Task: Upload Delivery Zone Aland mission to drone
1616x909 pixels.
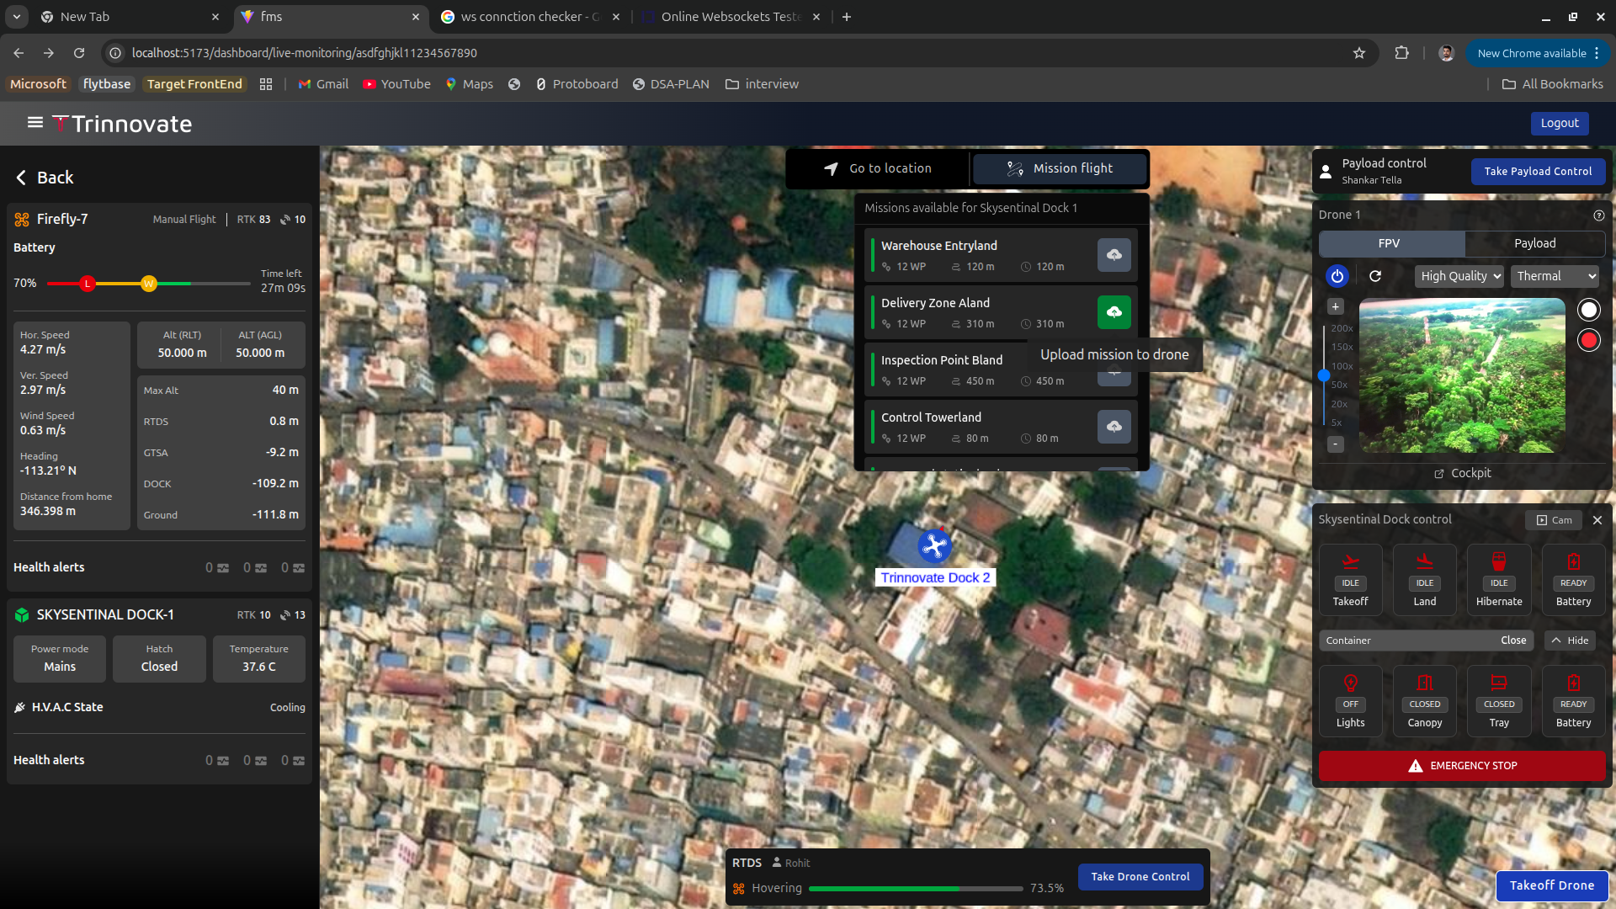Action: [x=1114, y=312]
